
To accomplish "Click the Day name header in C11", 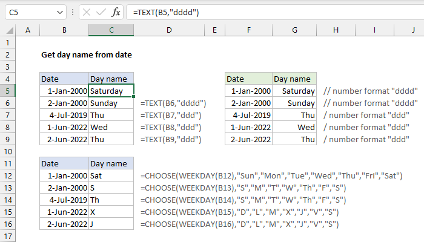I will click(x=111, y=163).
